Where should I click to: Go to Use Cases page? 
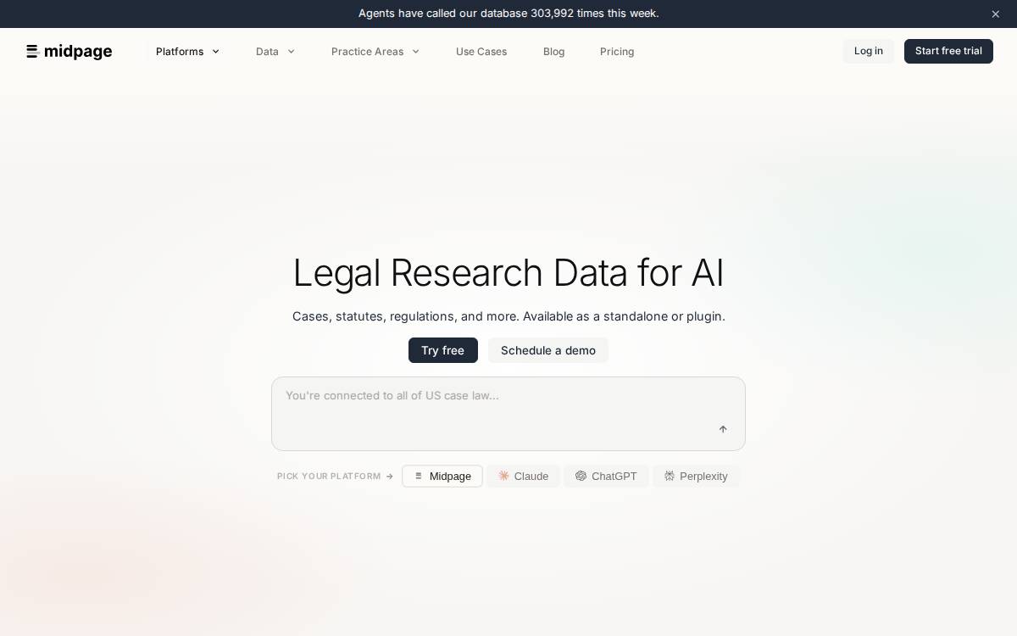coord(481,52)
